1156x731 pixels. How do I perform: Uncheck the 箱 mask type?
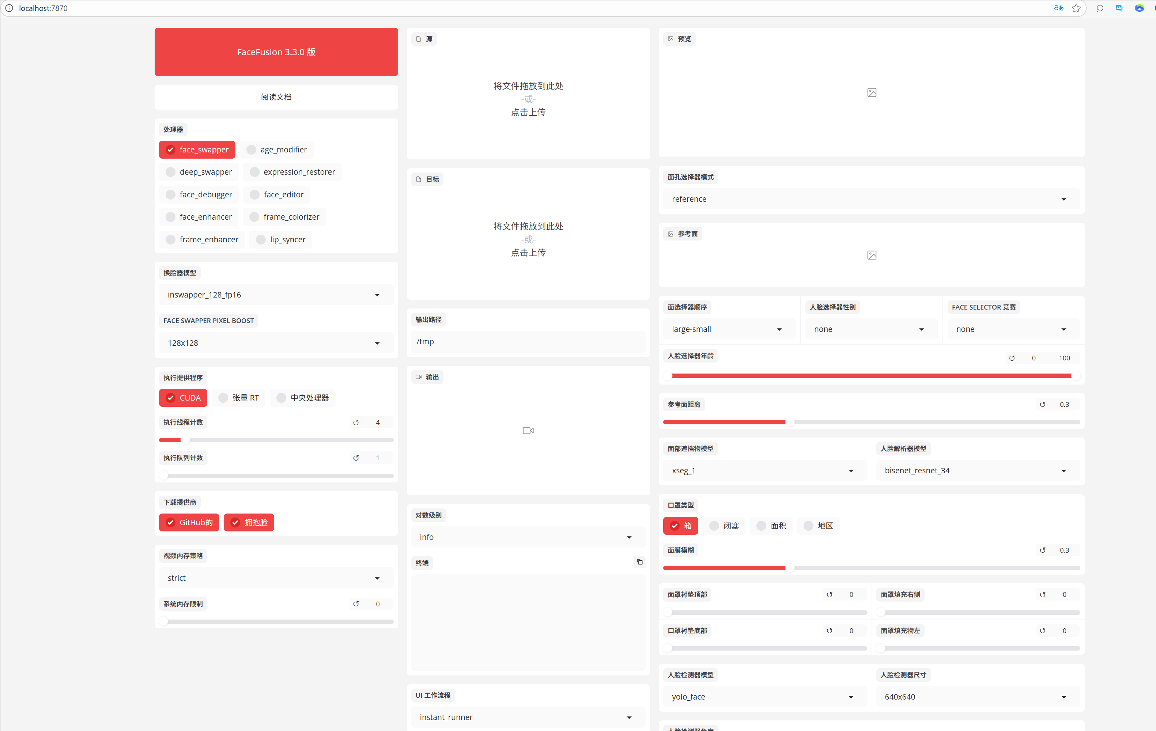pyautogui.click(x=681, y=526)
